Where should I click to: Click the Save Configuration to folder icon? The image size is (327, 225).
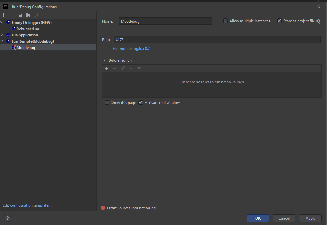(x=28, y=15)
